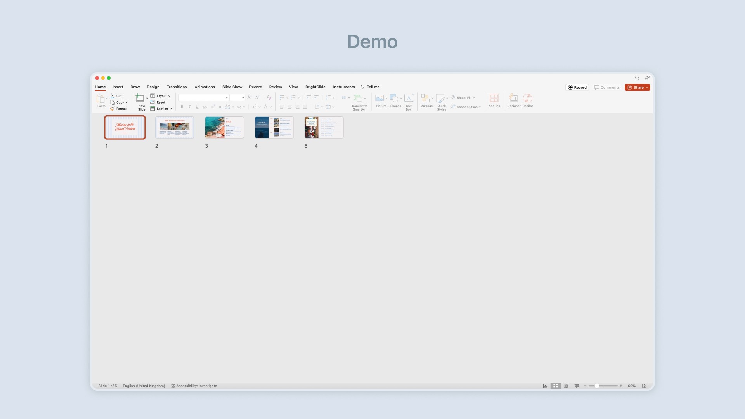Viewport: 745px width, 419px height.
Task: Toggle Reading View in status bar
Action: point(566,386)
